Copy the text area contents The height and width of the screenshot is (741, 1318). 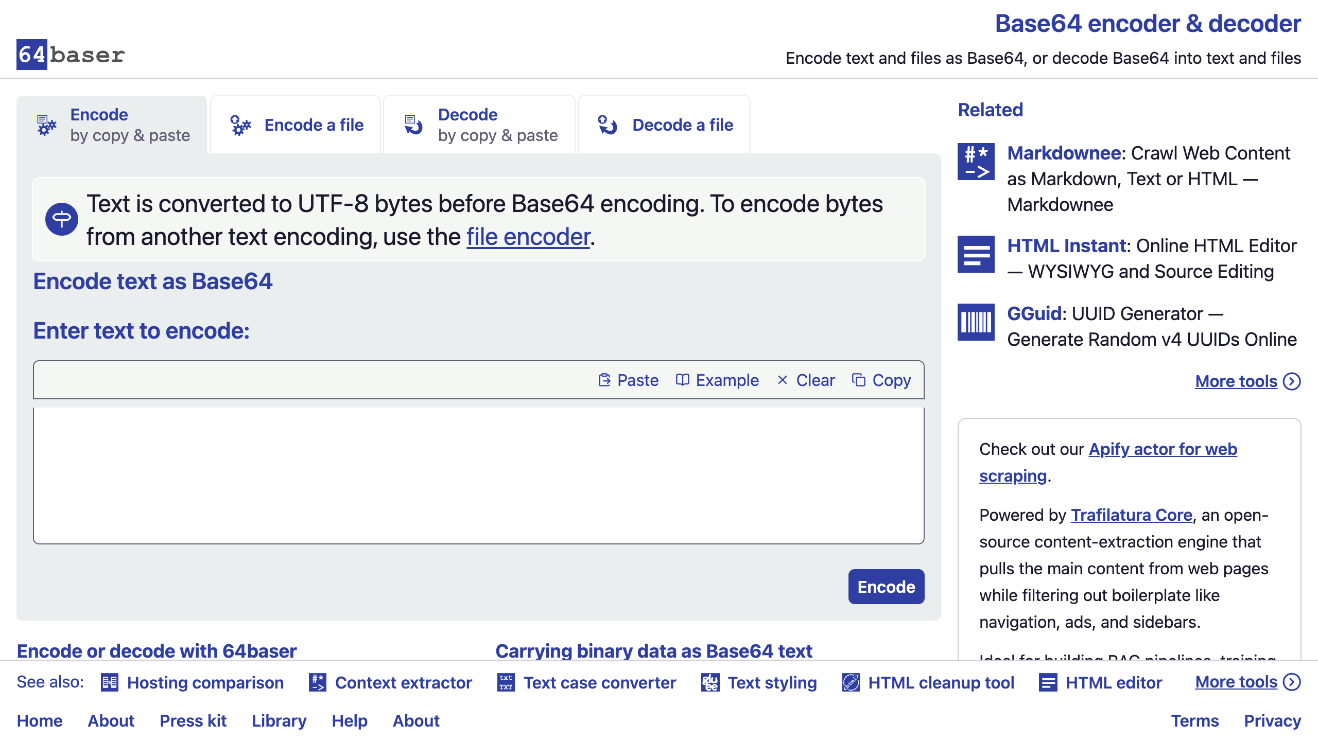pyautogui.click(x=881, y=380)
